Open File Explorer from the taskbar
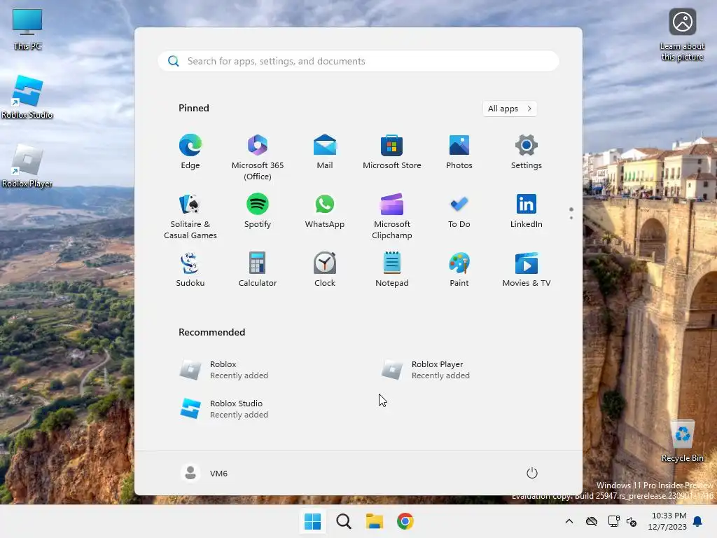The image size is (717, 538). [x=375, y=521]
